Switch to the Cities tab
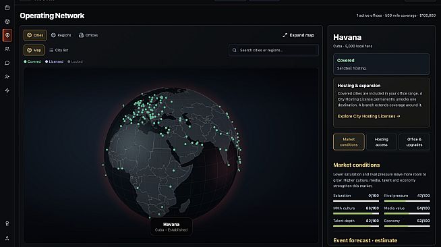The image size is (441, 247). tap(35, 35)
